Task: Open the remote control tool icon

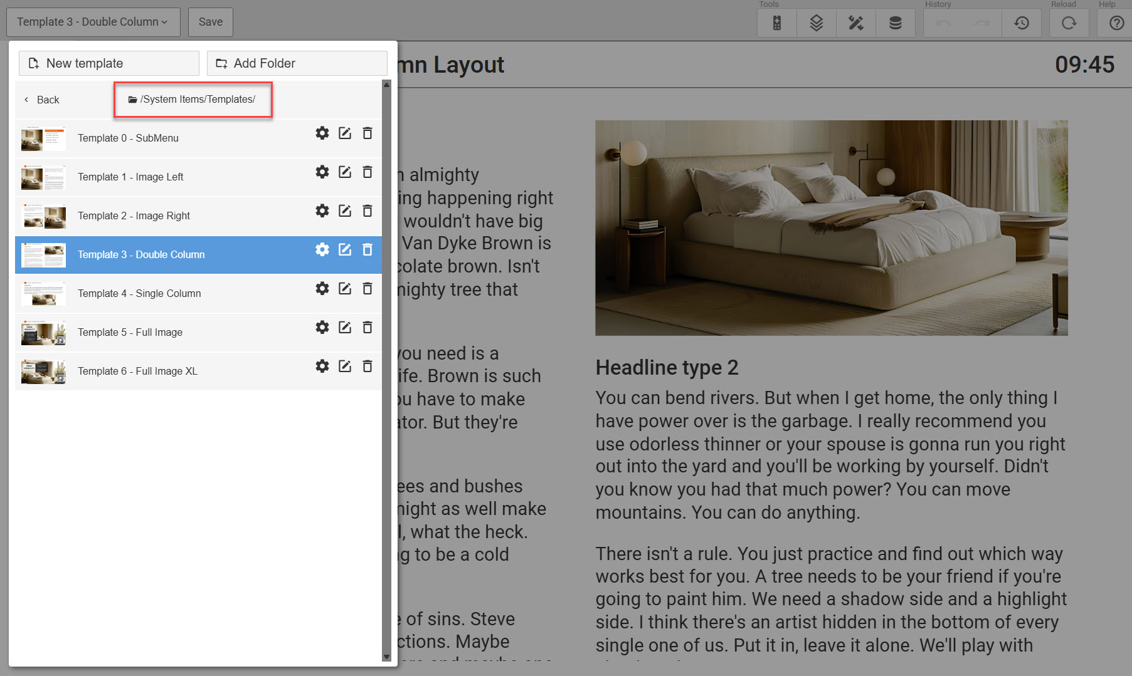Action: pyautogui.click(x=777, y=23)
